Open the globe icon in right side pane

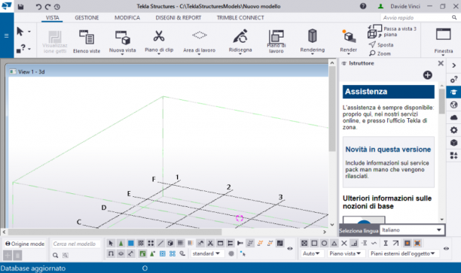tap(454, 105)
